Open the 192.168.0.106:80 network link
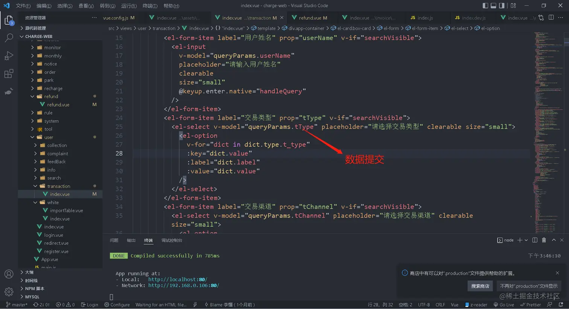The image size is (569, 309). pyautogui.click(x=184, y=285)
